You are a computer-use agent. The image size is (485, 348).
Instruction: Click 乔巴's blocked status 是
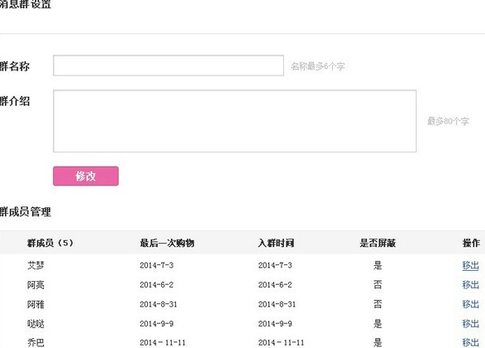(378, 342)
